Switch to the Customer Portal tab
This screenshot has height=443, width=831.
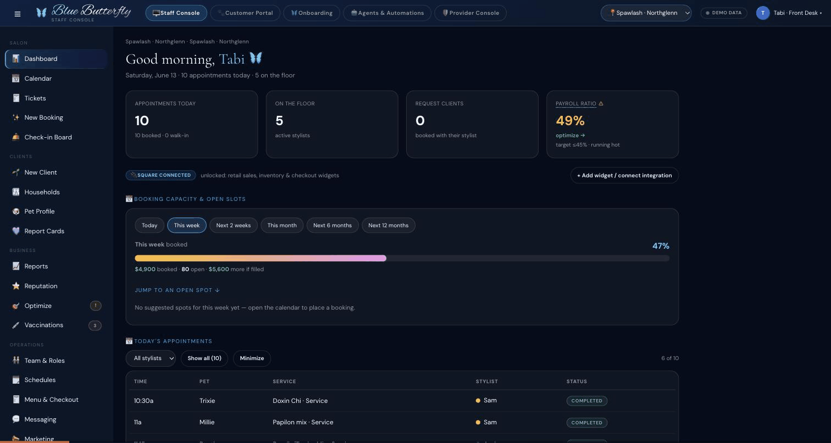tap(245, 13)
